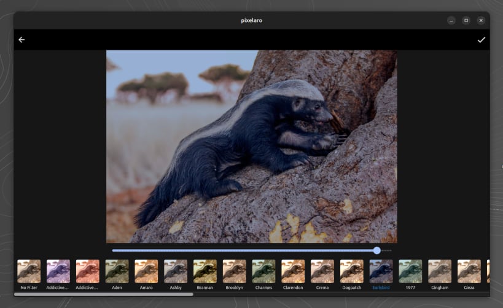The image size is (503, 308).
Task: Click the filter intensity slider handle
Action: tap(376, 250)
